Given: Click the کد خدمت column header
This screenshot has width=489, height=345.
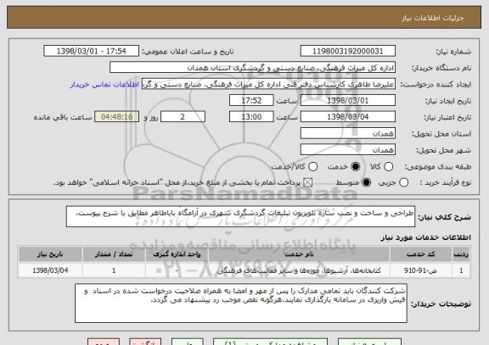Looking at the screenshot, I should [421, 254].
